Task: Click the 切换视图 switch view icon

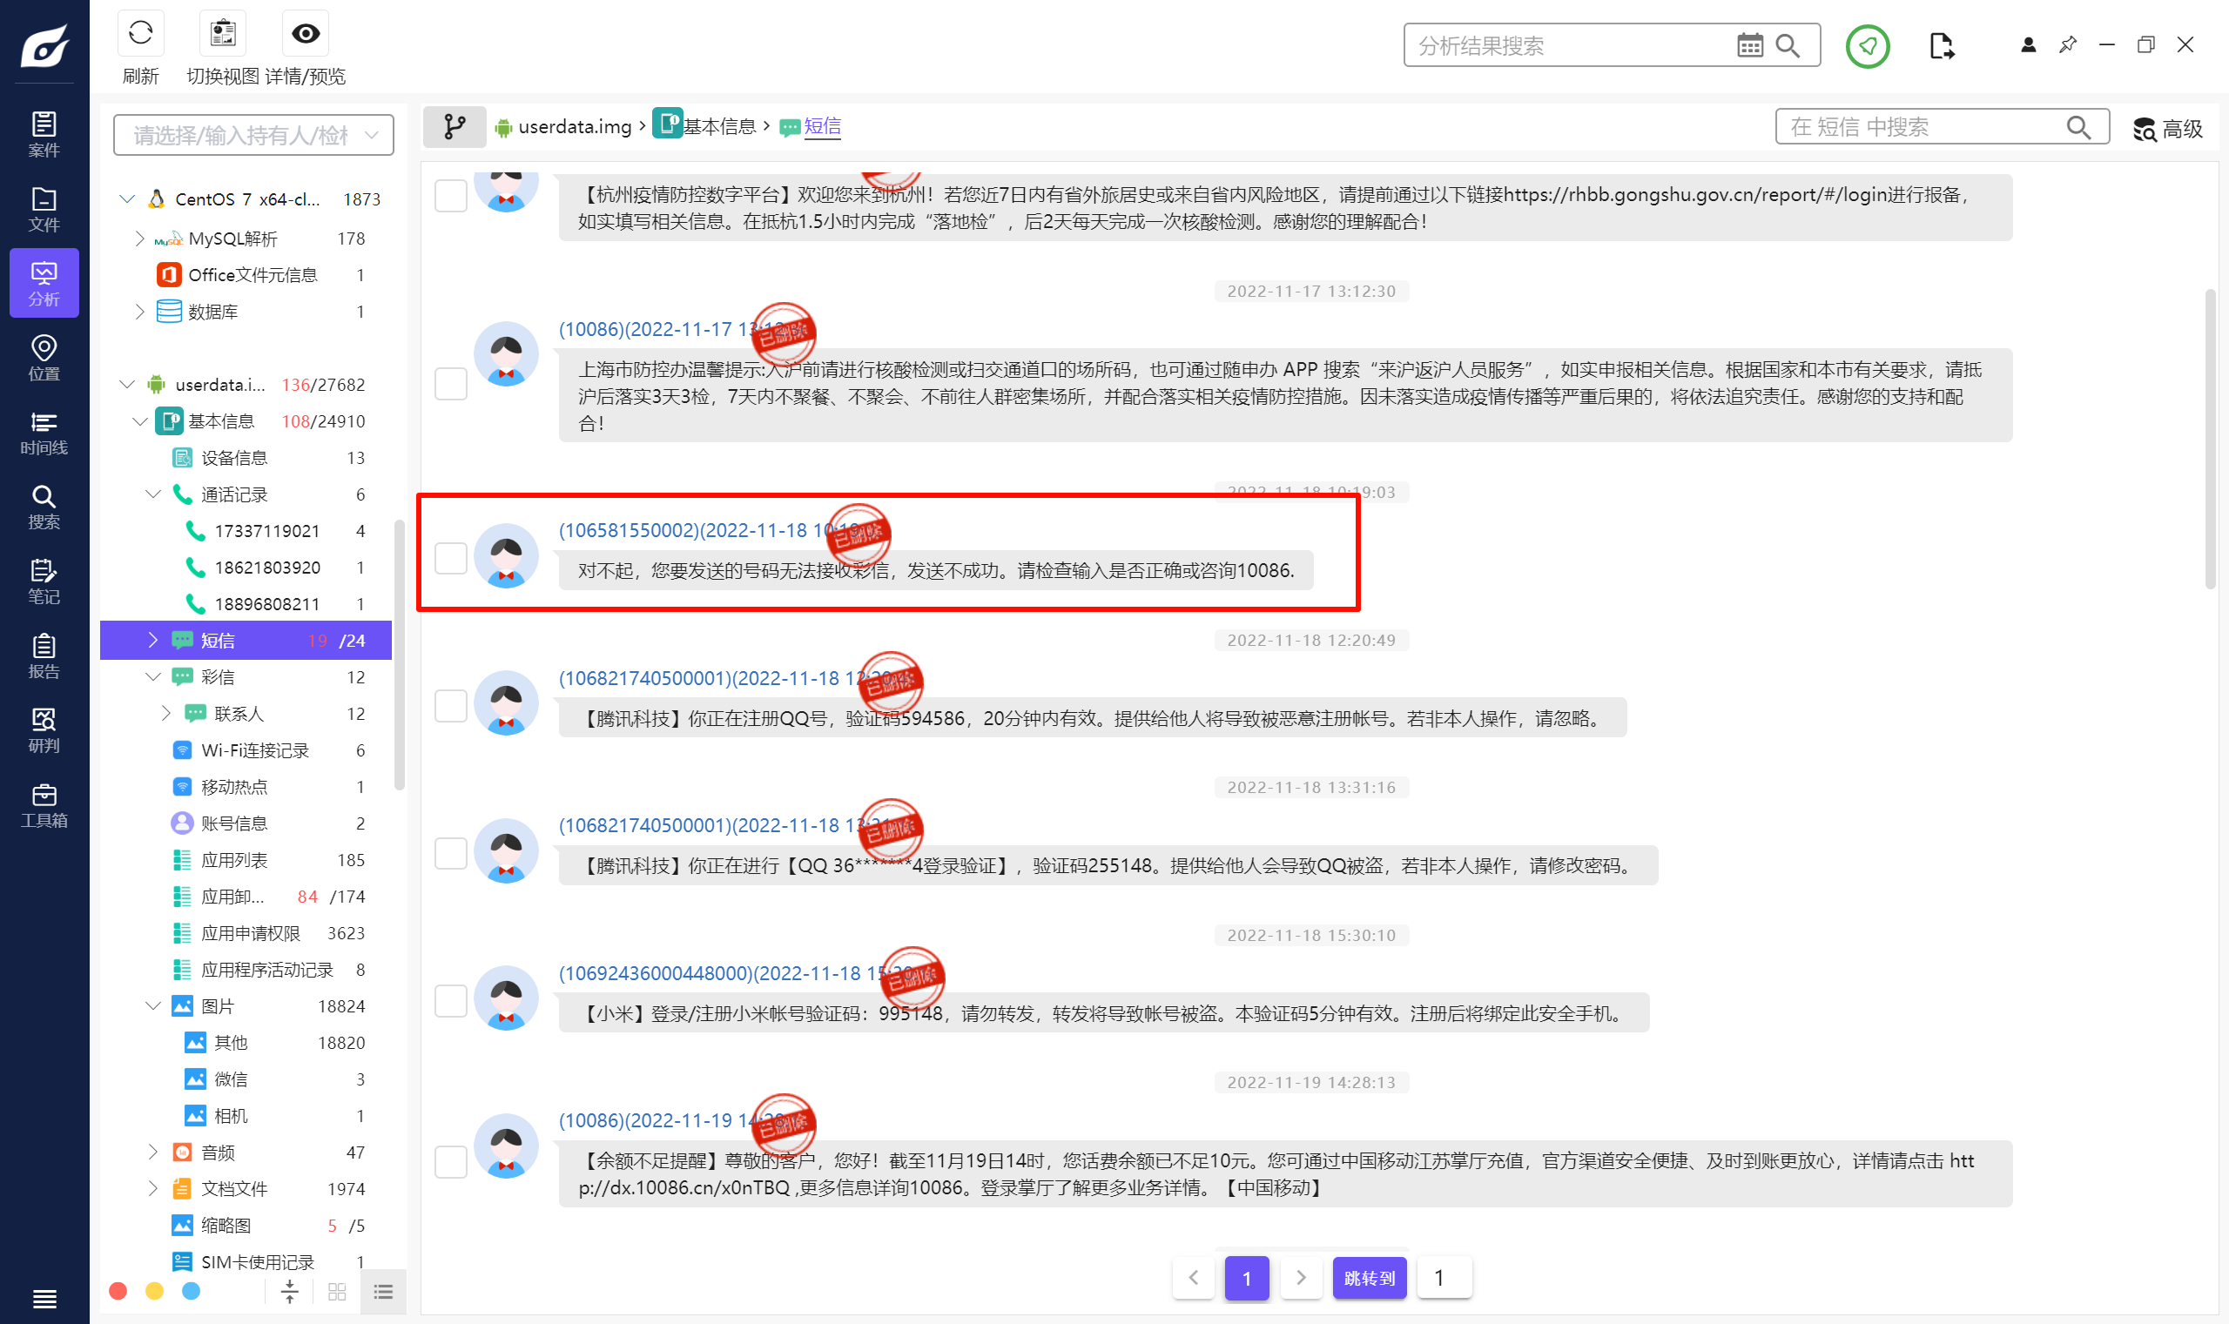Action: point(222,34)
